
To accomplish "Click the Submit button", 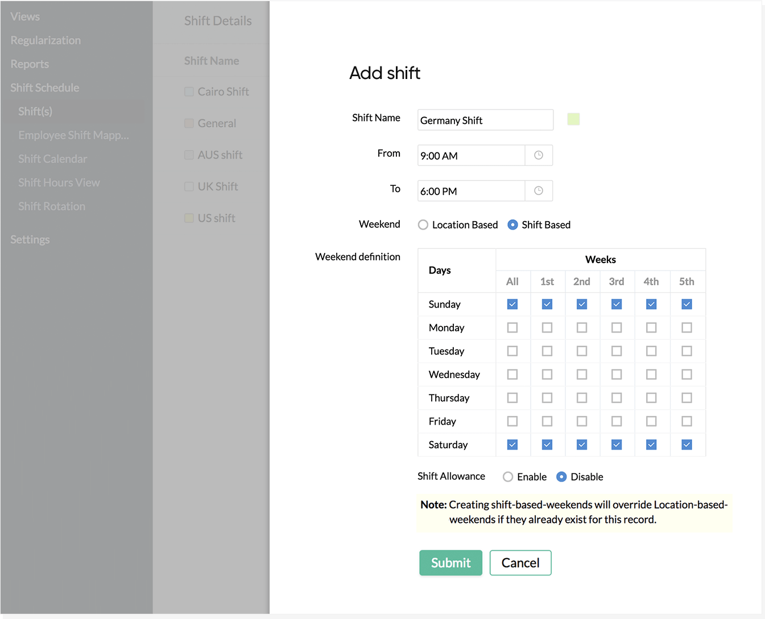I will tap(450, 563).
